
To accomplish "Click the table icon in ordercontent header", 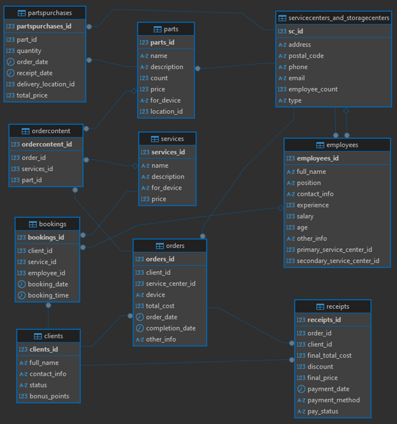I will (25, 131).
